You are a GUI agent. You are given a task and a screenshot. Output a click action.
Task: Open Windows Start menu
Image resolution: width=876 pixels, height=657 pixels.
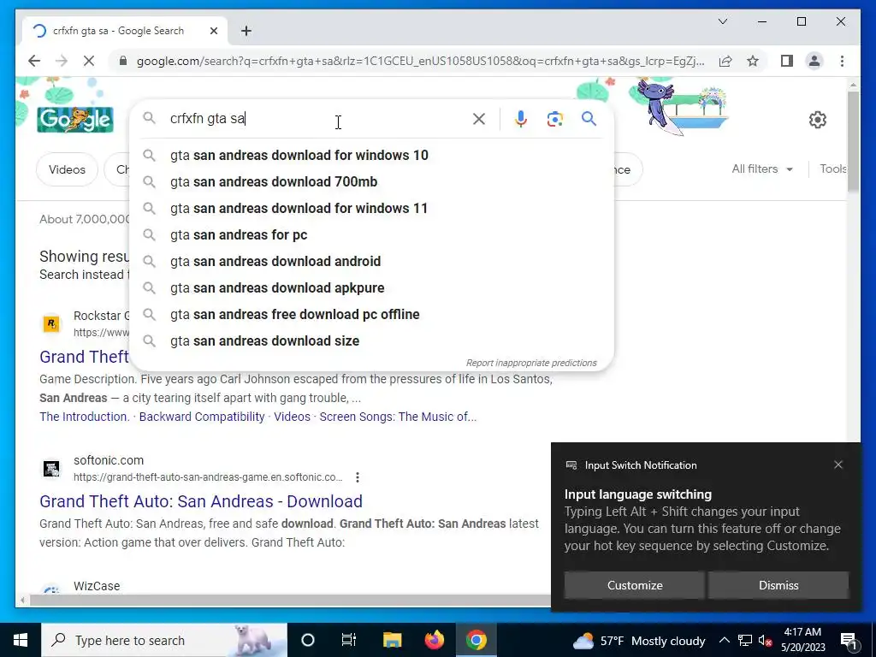[21, 640]
